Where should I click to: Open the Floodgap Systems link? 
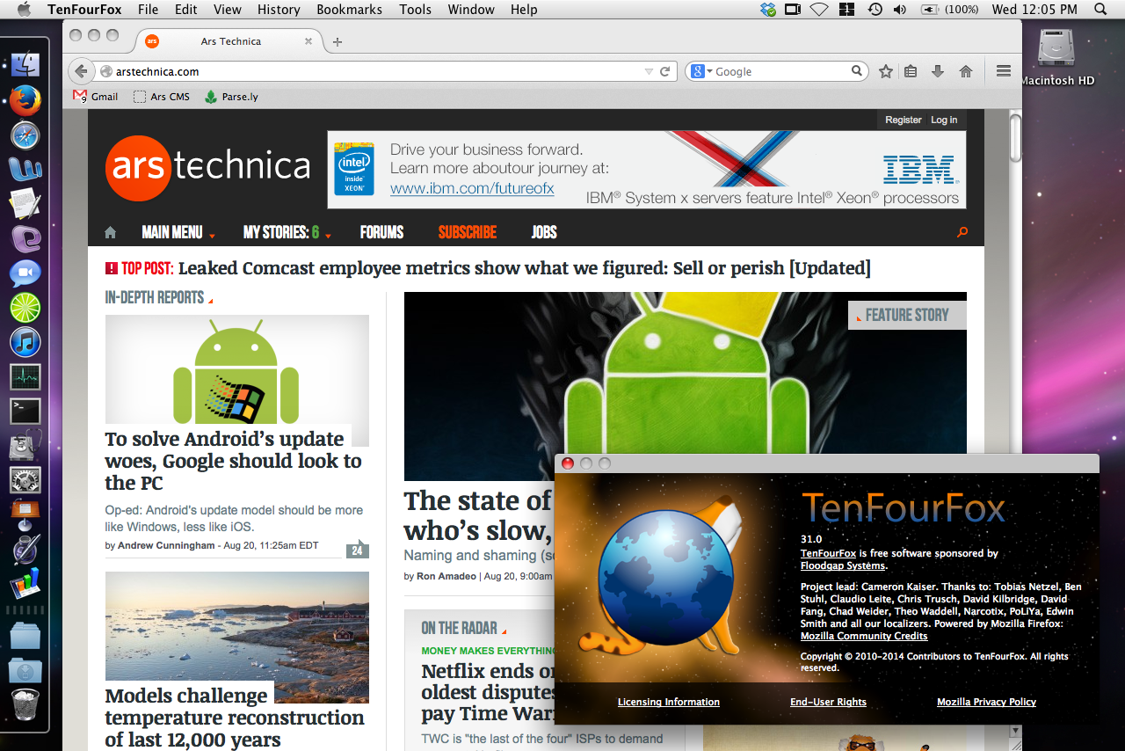843,565
